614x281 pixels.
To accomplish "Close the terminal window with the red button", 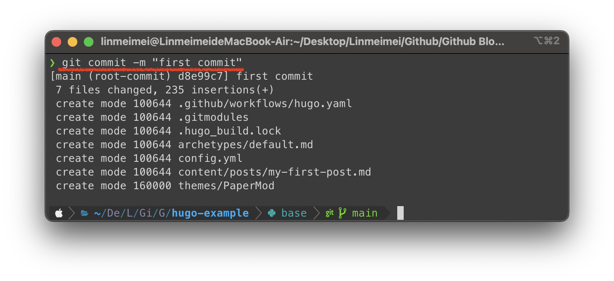I will pos(56,41).
